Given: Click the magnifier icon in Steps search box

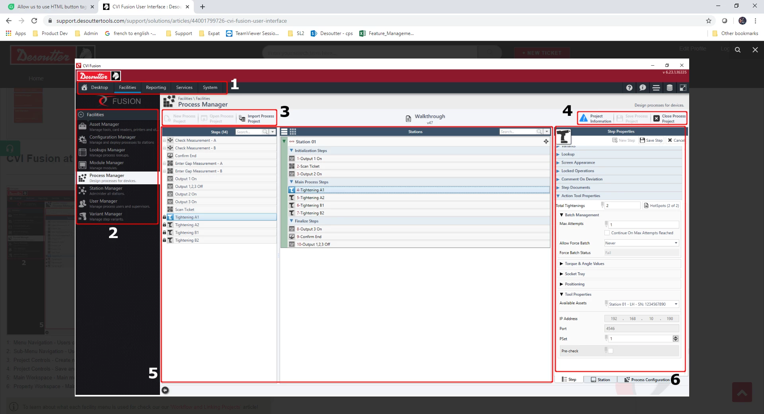Looking at the screenshot, I should (x=265, y=132).
